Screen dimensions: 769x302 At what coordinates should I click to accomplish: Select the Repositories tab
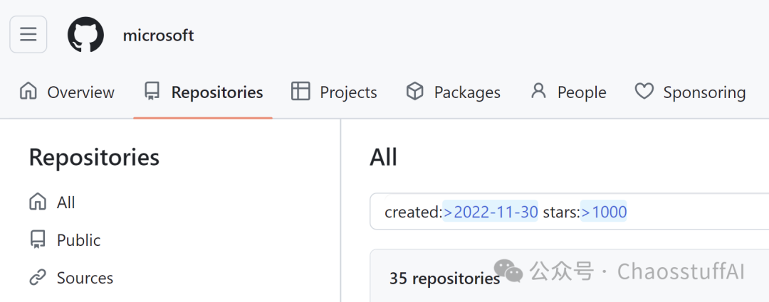(x=203, y=92)
